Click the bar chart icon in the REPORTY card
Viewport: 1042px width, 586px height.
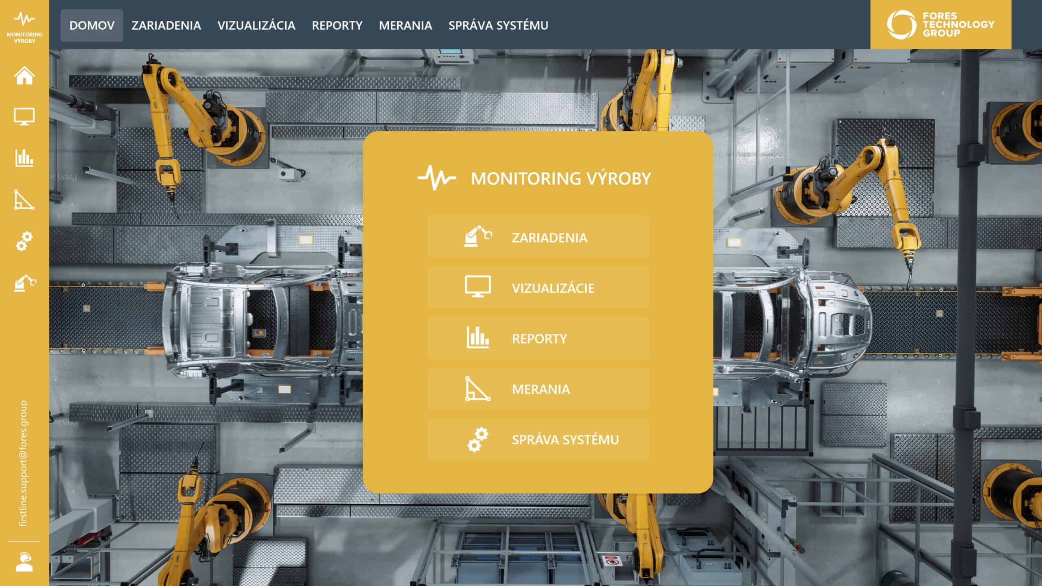pos(478,337)
